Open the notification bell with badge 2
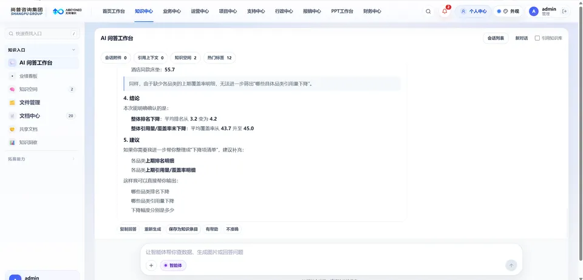The height and width of the screenshot is (280, 583). (x=445, y=11)
